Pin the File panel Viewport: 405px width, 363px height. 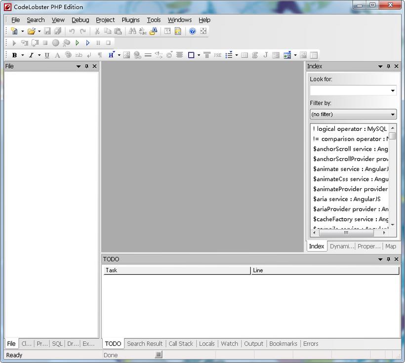point(86,66)
